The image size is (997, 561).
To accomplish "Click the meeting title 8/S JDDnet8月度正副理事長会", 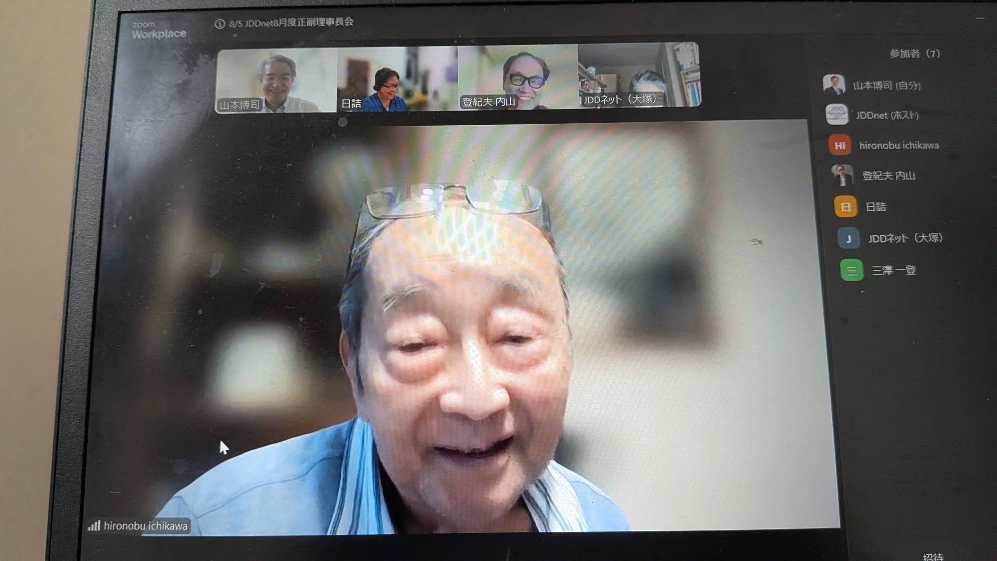I will point(291,22).
